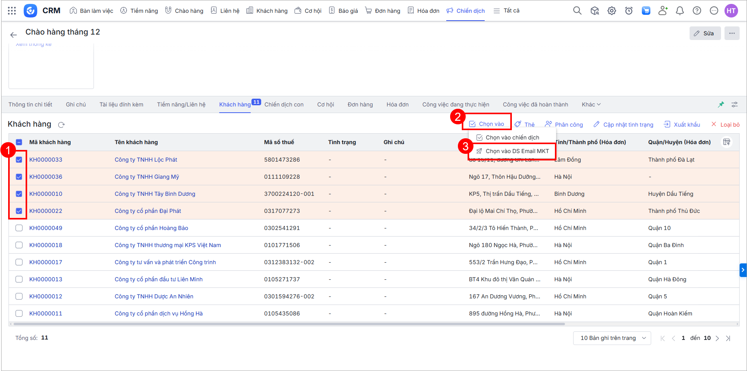
Task: Click the back arrow beside campaign title
Action: tap(14, 35)
